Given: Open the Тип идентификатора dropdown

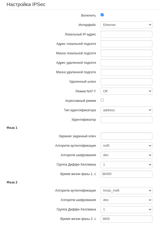Looking at the screenshot, I should click(x=126, y=110).
